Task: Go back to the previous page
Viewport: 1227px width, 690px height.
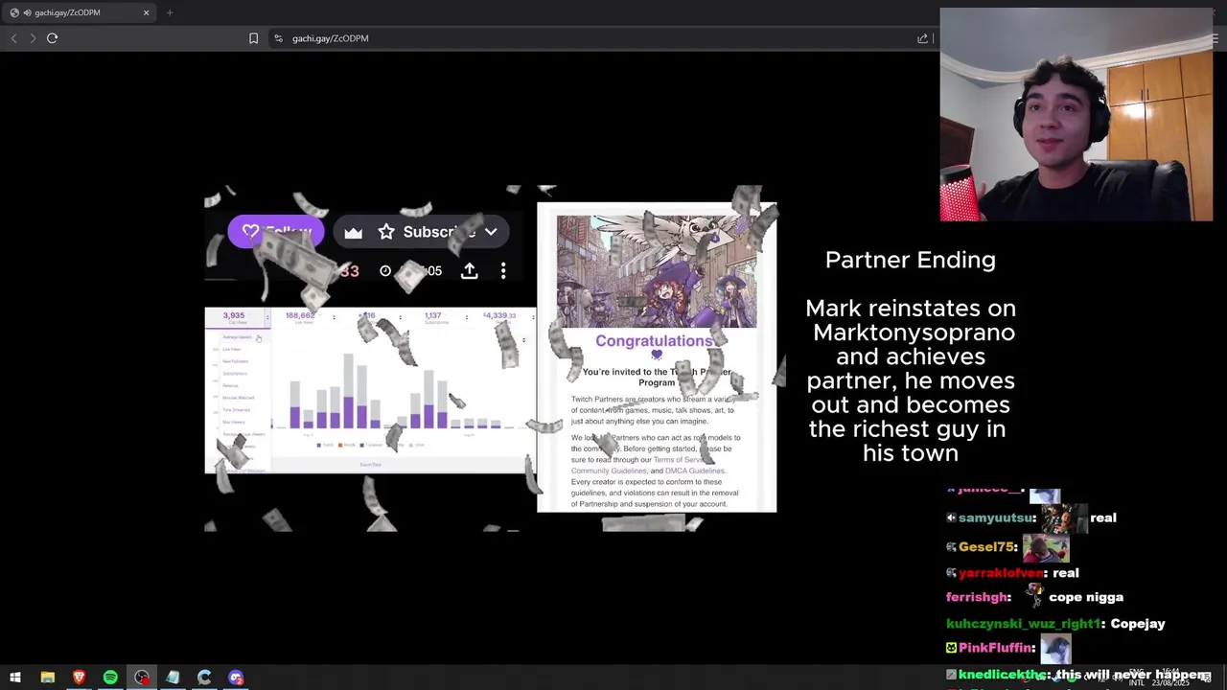Action: 13,38
